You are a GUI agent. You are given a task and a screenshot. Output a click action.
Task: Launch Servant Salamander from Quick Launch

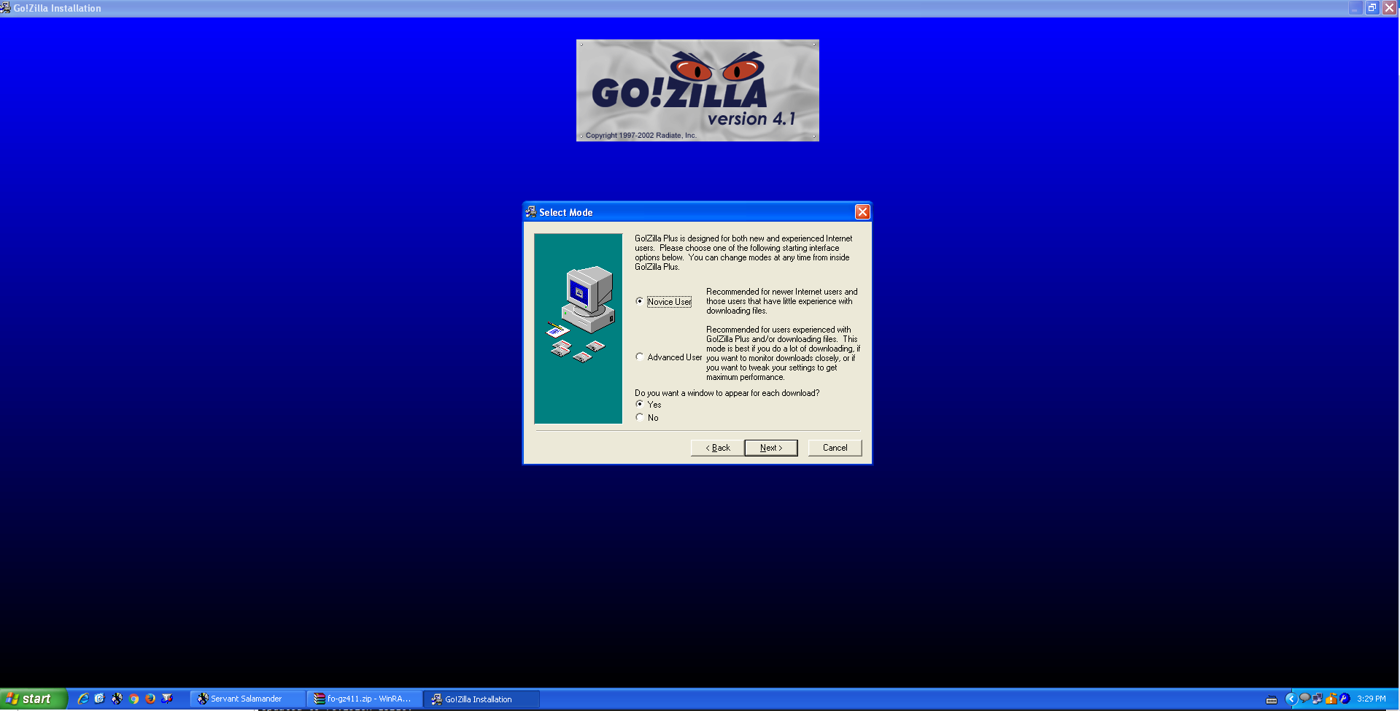pyautogui.click(x=117, y=699)
